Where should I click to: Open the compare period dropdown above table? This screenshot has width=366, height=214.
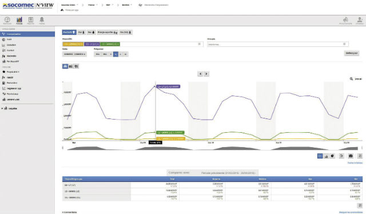212,173
